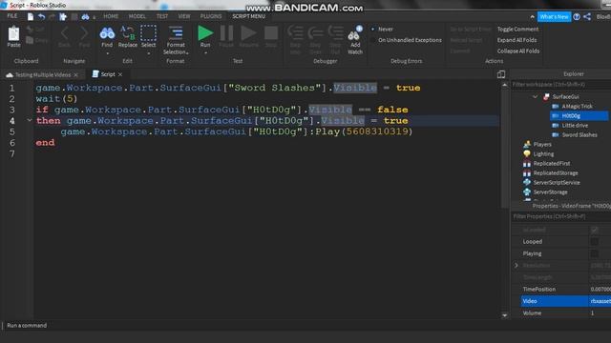Image resolution: width=611 pixels, height=343 pixels.
Task: Select the Never debug errors option
Action: click(382, 30)
